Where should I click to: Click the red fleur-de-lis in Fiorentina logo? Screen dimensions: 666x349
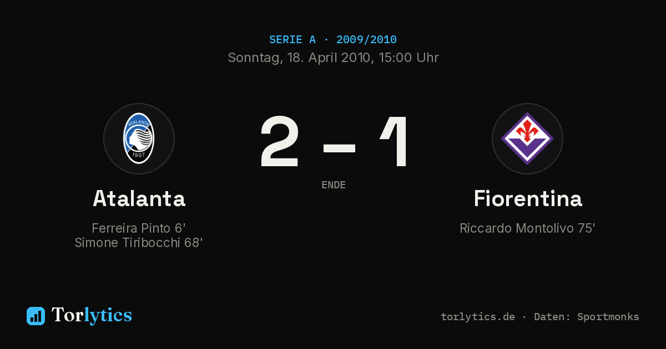527,131
